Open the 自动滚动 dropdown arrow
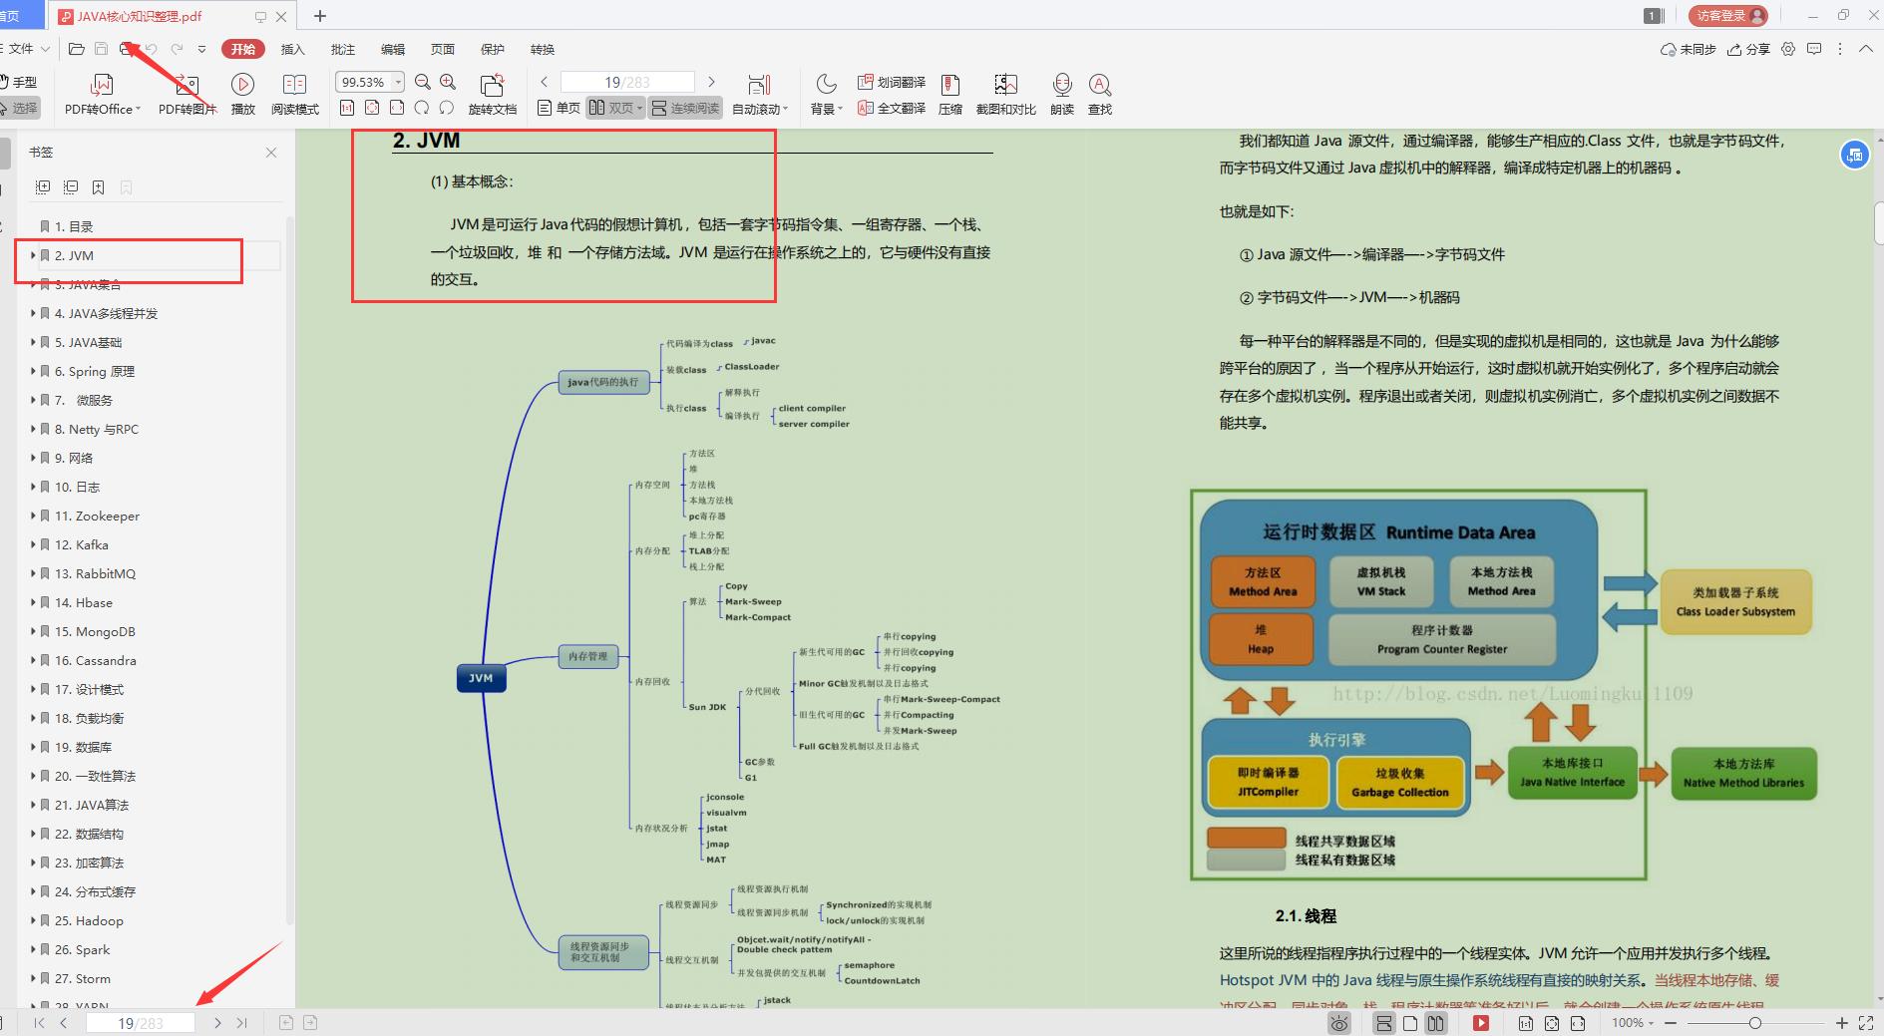 (785, 108)
